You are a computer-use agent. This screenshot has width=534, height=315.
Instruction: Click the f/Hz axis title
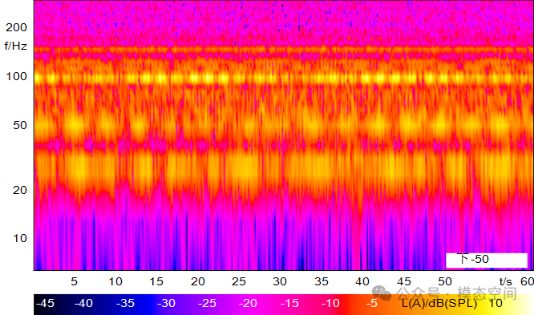coord(16,46)
